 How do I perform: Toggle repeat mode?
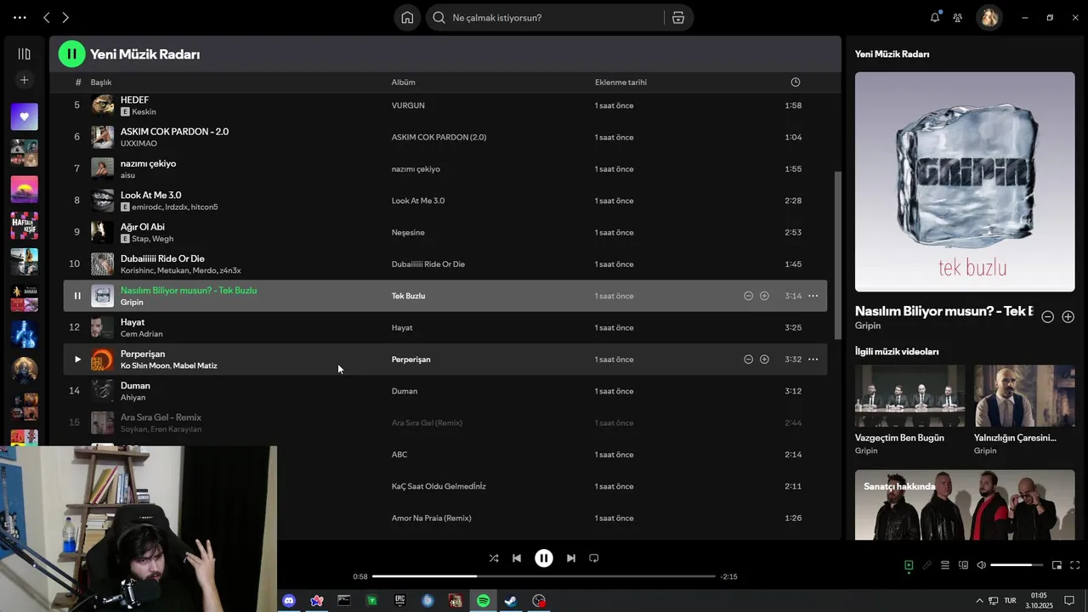594,558
